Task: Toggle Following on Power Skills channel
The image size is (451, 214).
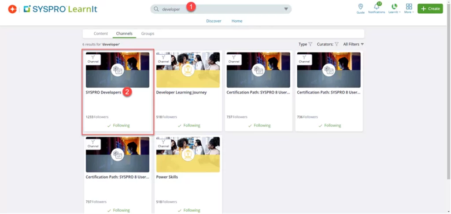Action: pos(189,210)
